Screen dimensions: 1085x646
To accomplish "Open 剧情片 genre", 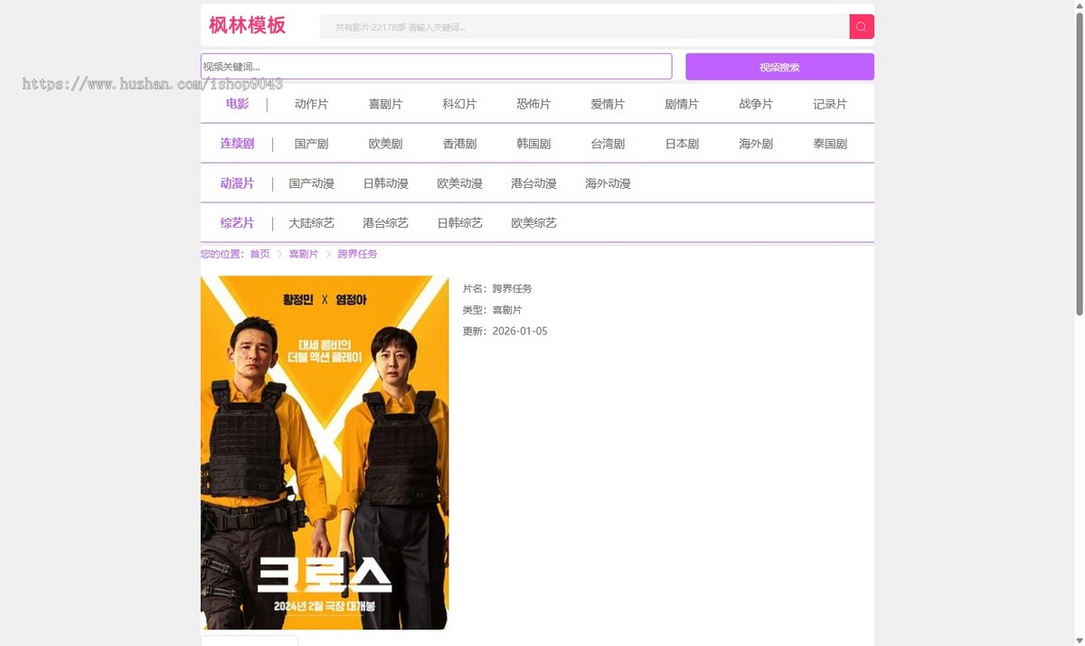I will [682, 104].
